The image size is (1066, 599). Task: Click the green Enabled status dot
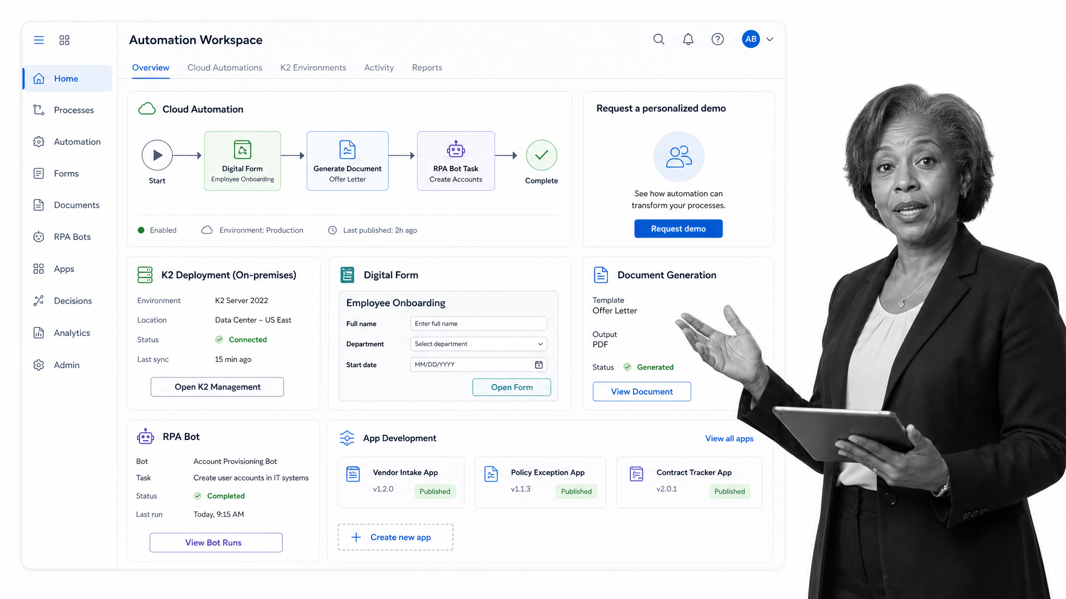pos(141,230)
